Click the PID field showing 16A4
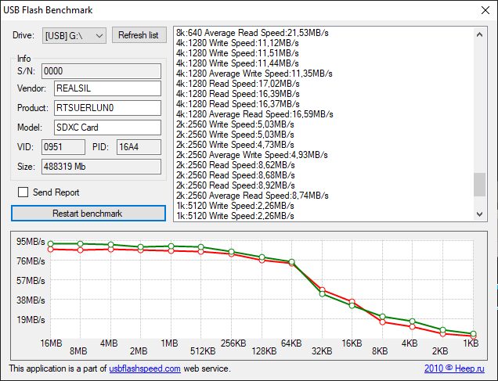This screenshot has width=498, height=381. [x=138, y=146]
